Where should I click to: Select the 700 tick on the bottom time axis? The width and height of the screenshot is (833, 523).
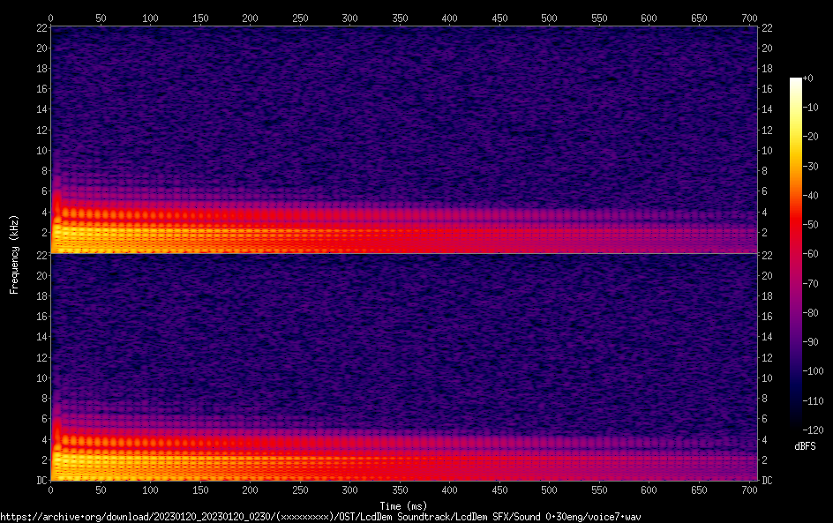click(749, 489)
